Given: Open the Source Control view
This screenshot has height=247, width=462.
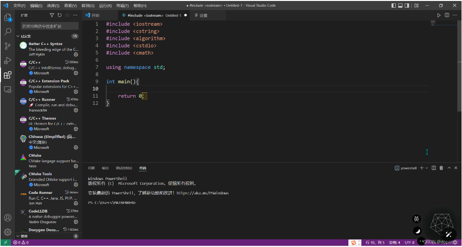Looking at the screenshot, I should tap(8, 46).
